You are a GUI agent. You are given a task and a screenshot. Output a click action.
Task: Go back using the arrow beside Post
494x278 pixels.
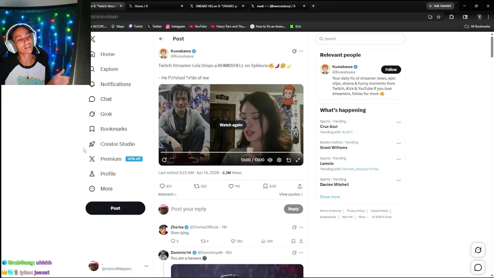(161, 39)
